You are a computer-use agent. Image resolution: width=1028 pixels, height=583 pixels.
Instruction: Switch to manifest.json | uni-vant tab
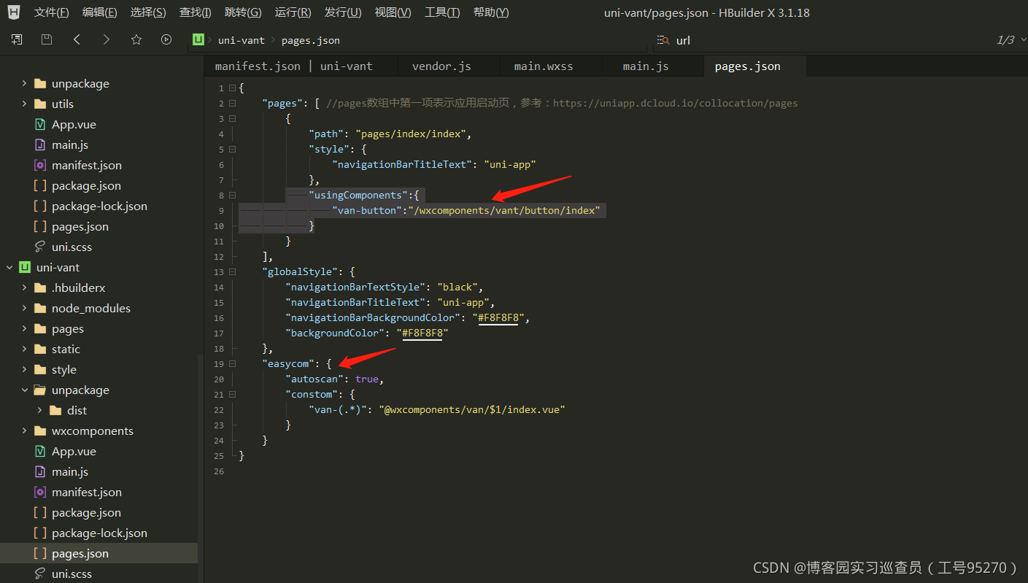(x=294, y=66)
